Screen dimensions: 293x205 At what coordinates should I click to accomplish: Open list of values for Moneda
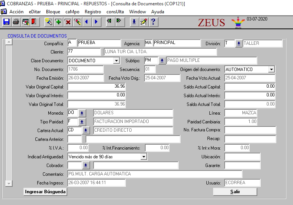coord(82,113)
